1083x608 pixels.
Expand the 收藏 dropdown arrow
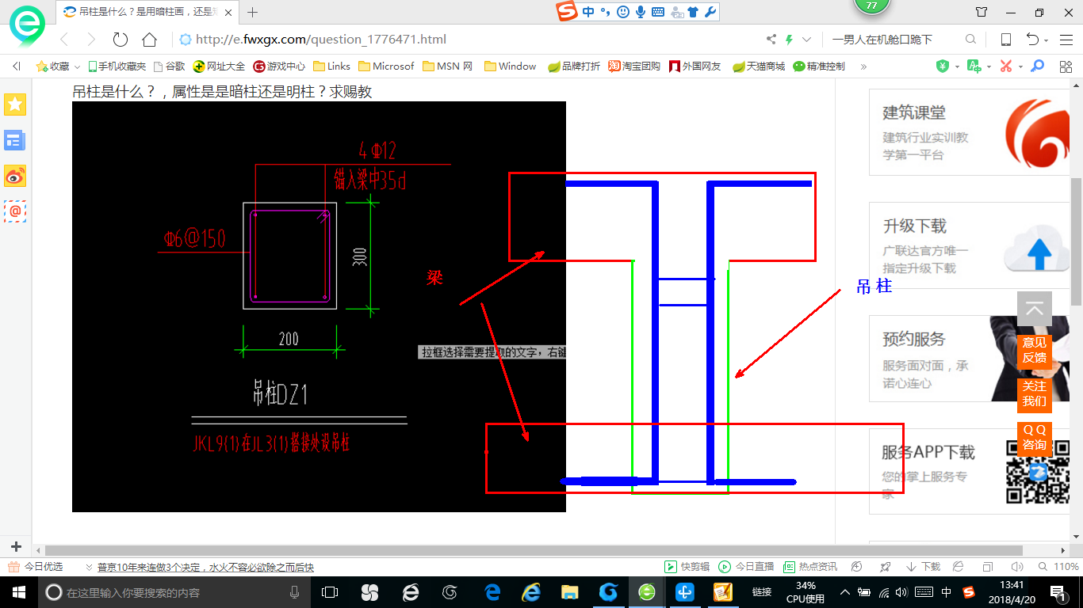coord(78,66)
